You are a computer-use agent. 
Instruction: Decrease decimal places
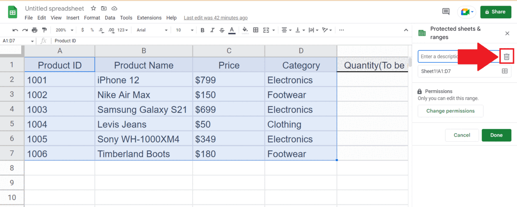tap(101, 30)
